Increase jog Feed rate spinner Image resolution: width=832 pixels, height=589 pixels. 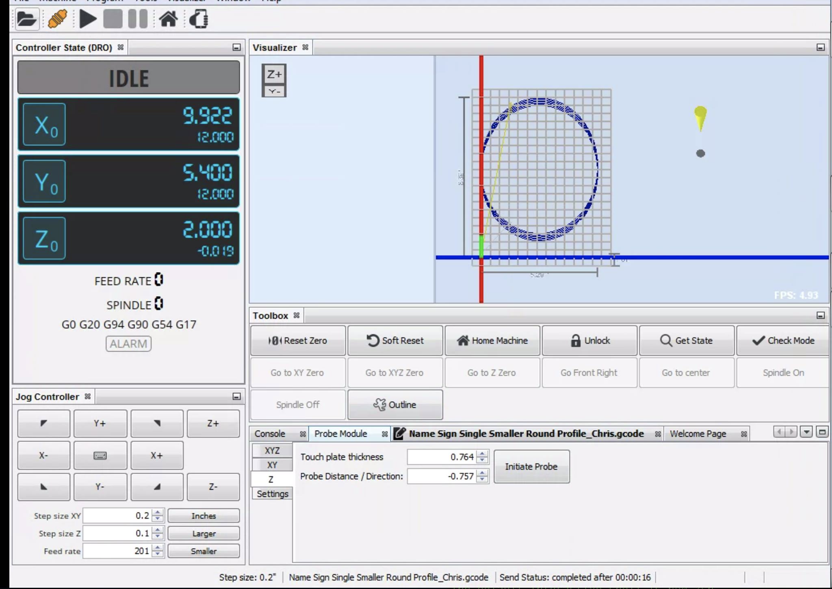click(x=158, y=548)
